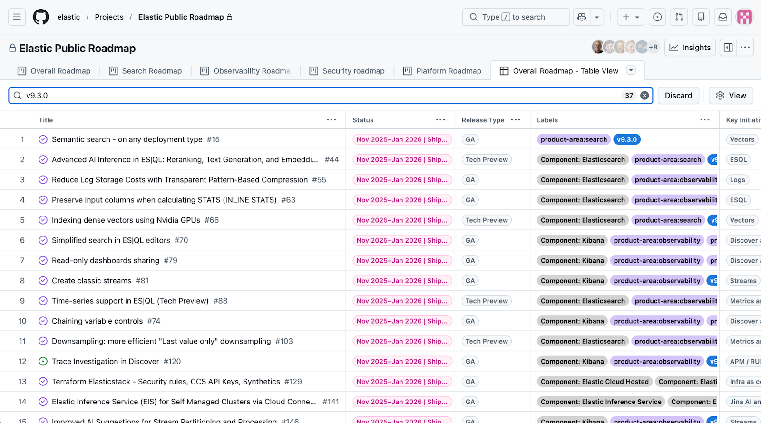This screenshot has width=761, height=423.
Task: Open project more options ellipsis menu
Action: pos(745,48)
